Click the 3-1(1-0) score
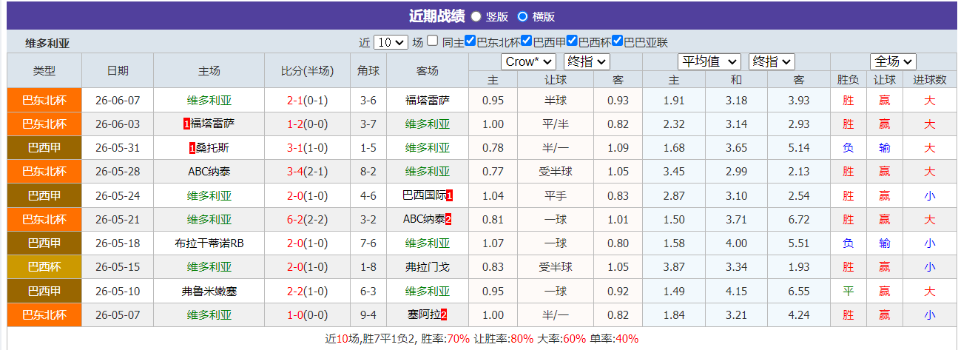Viewport: 958px width, 350px height. [x=307, y=147]
